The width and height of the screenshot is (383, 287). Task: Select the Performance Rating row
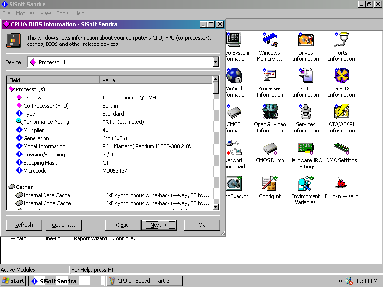point(46,122)
